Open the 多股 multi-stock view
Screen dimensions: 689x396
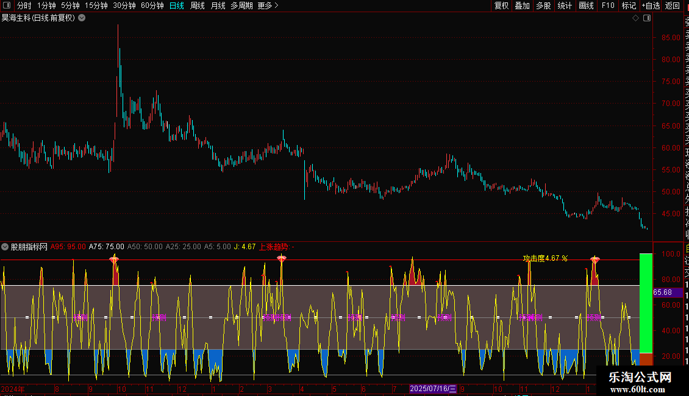point(543,5)
